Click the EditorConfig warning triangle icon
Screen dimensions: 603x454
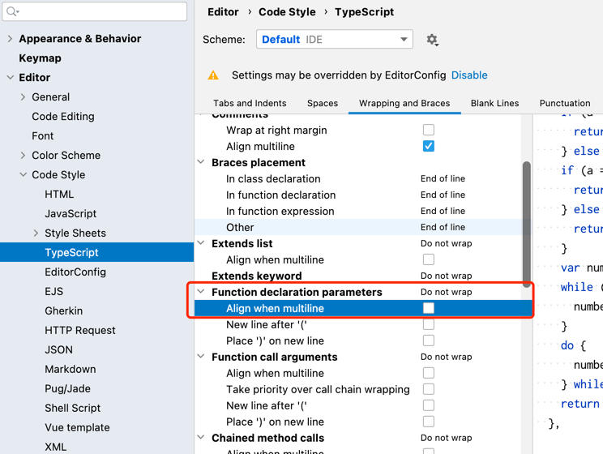pos(213,75)
